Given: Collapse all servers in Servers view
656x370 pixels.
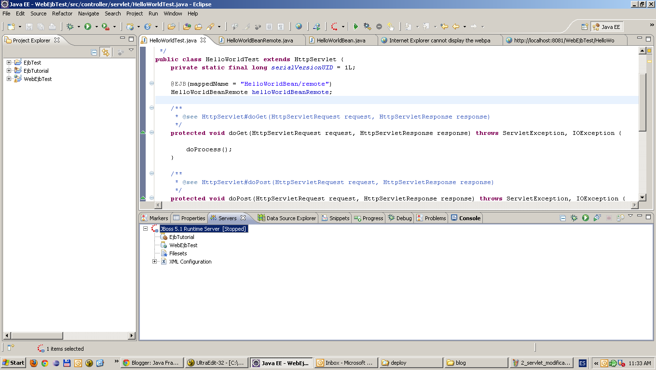Looking at the screenshot, I should coord(562,218).
